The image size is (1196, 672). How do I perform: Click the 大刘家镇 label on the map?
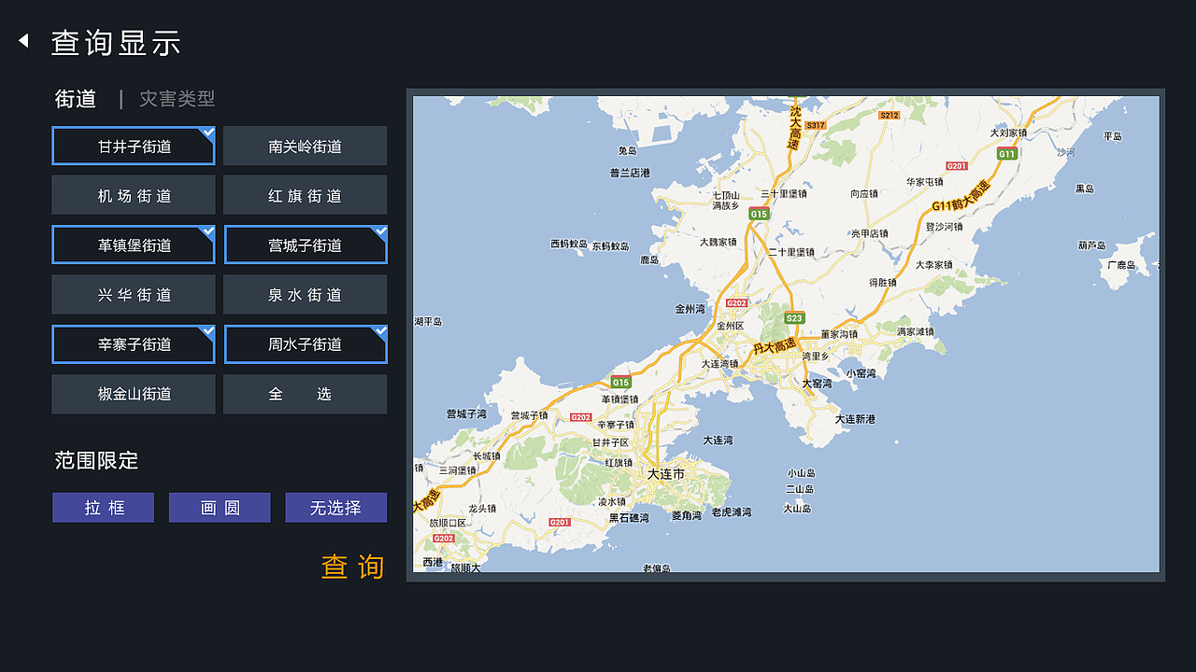(1008, 133)
